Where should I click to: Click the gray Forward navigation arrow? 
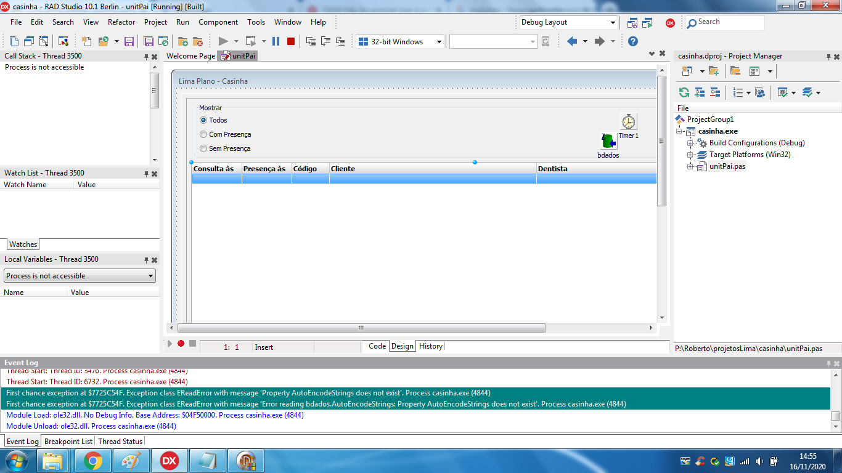599,41
